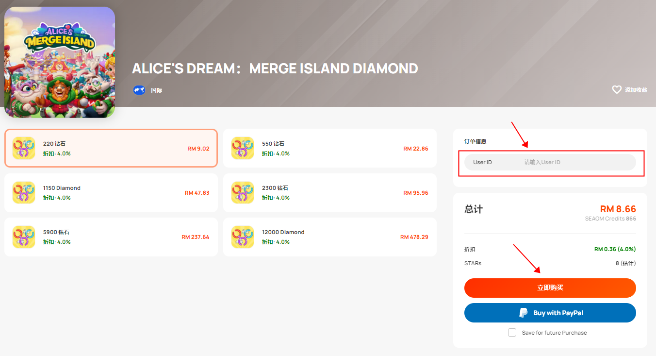This screenshot has width=656, height=356.
Task: Click the 1150 Diamond package icon
Action: pos(24,192)
